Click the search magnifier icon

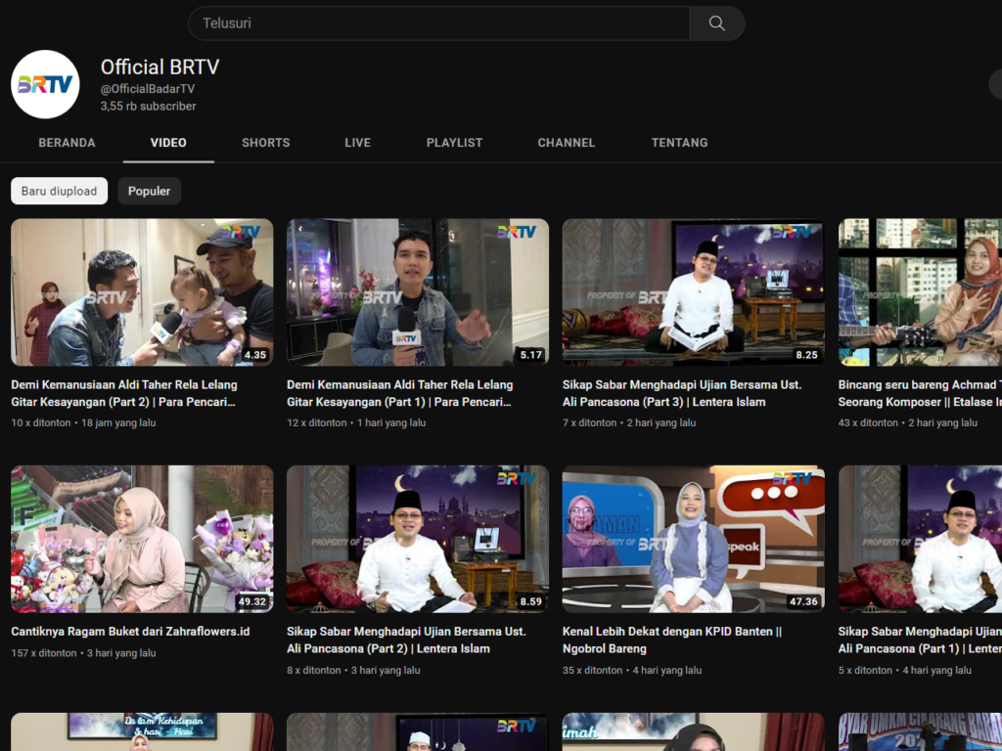pyautogui.click(x=717, y=22)
